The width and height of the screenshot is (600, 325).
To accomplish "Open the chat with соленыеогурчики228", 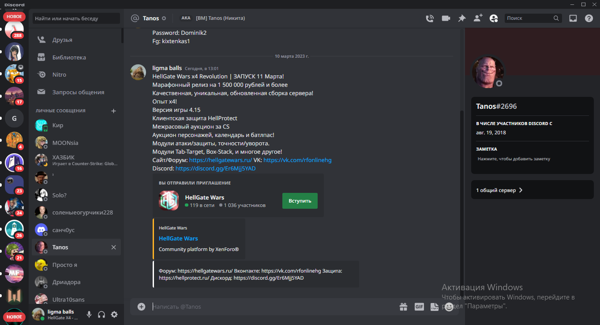I will 76,212.
